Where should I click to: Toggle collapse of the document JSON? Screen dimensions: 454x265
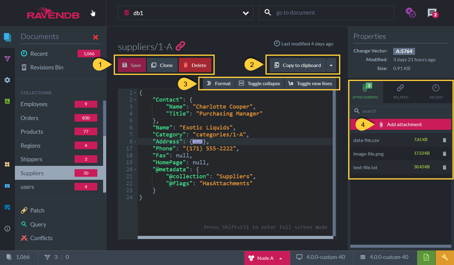point(260,84)
